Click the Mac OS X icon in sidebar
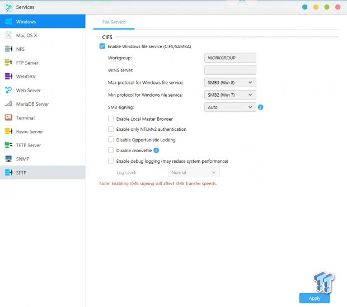347x307 pixels. coord(8,35)
